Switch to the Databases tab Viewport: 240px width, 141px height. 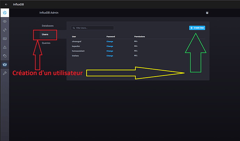point(48,26)
